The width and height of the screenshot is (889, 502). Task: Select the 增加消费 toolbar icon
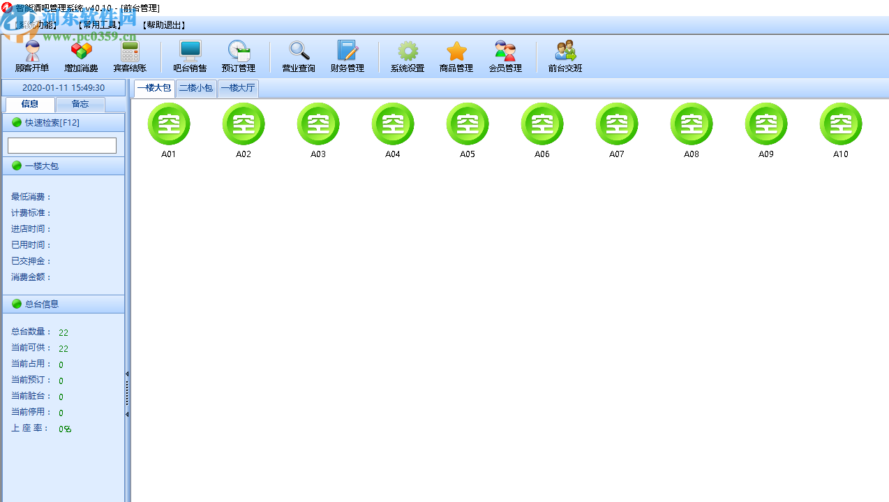tap(81, 57)
